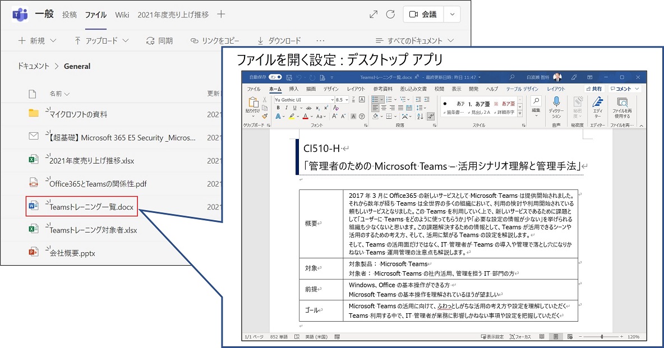Open the Upload dropdown in Teams

pos(101,41)
